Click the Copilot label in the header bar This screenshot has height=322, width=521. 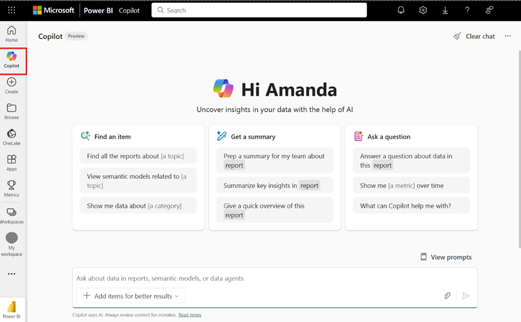point(129,10)
